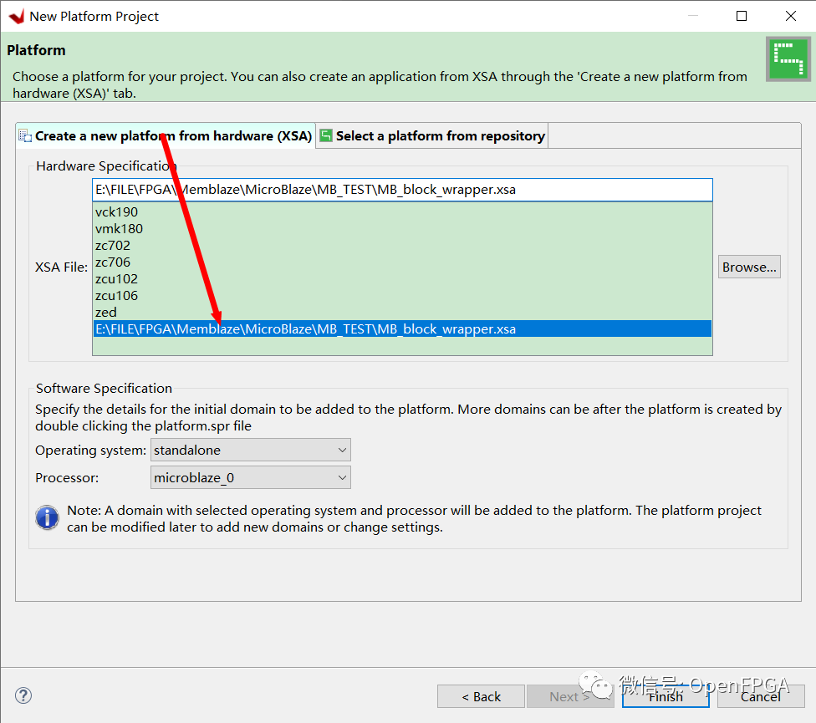The height and width of the screenshot is (723, 816).
Task: Select vmk180 from the XSA list
Action: point(402,229)
